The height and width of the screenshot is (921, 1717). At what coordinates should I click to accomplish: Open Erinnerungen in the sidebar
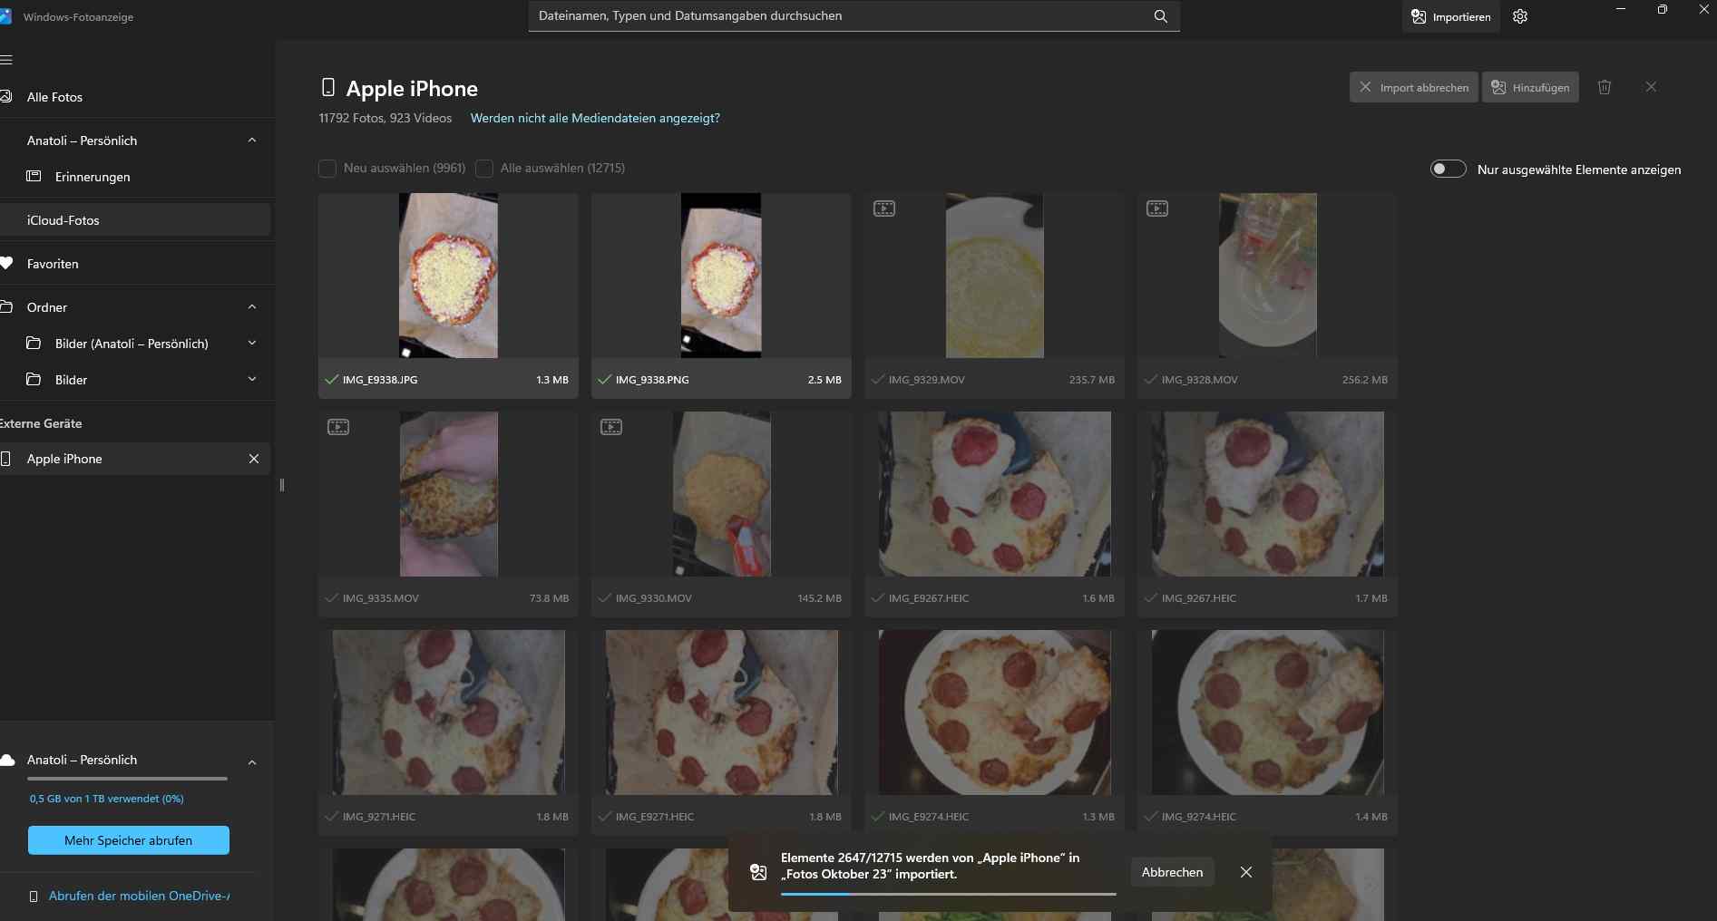click(136, 177)
